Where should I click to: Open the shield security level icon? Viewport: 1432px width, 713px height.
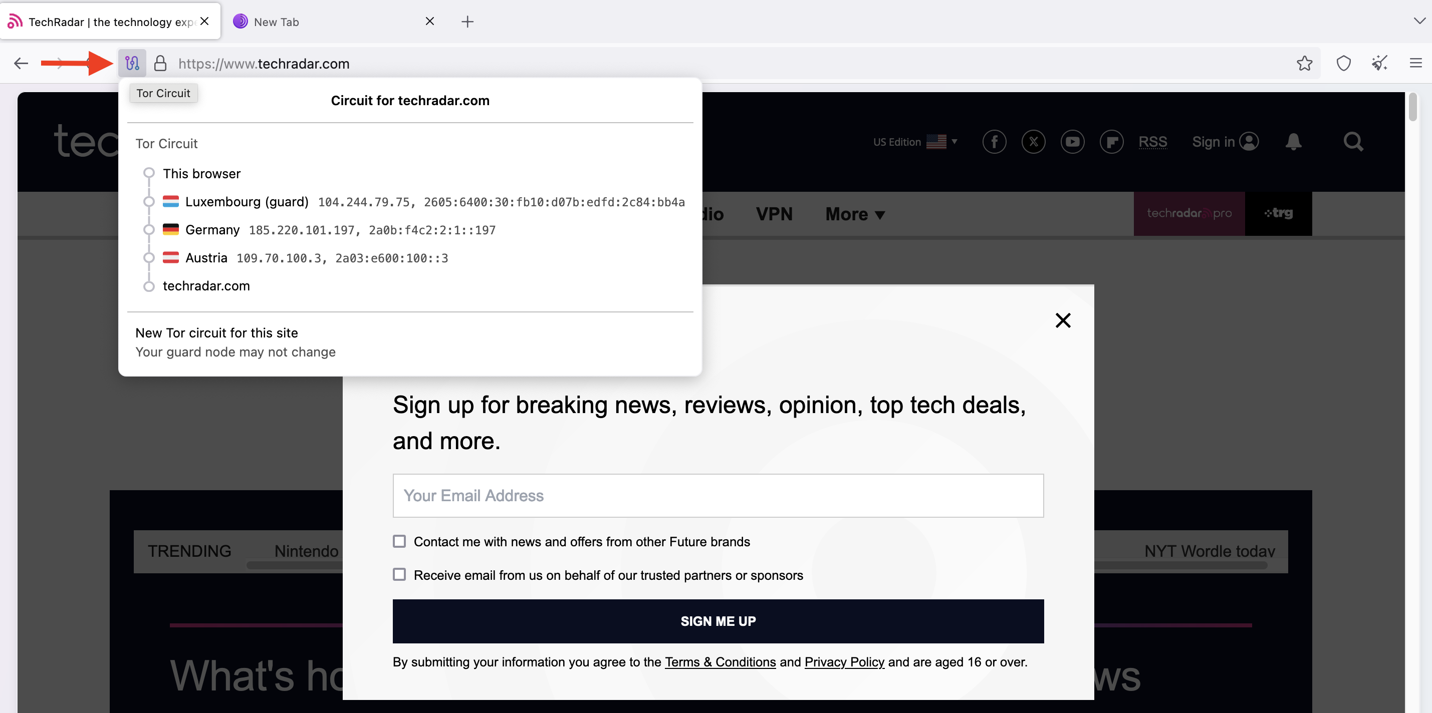(1344, 64)
